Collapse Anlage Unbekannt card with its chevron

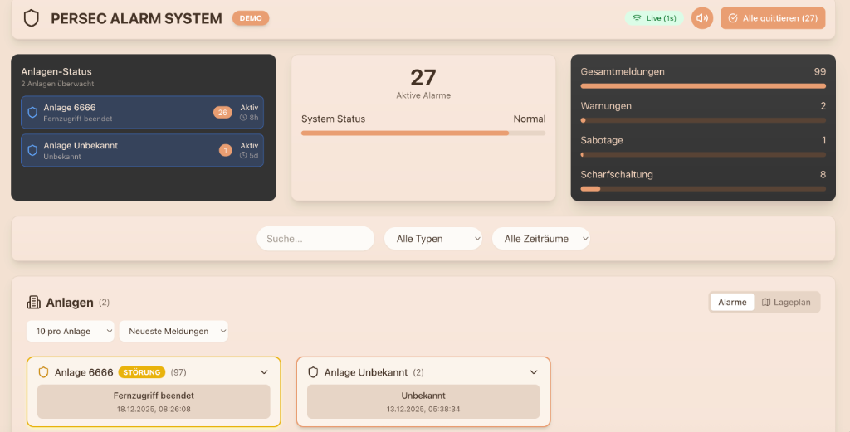point(534,372)
